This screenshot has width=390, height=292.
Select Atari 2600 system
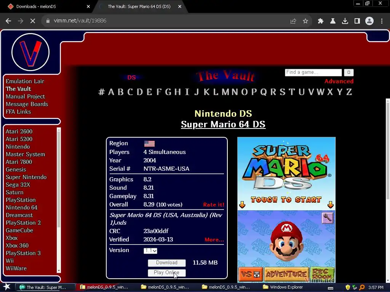click(19, 131)
